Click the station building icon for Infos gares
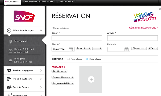This screenshot has width=161, height=96. (10, 61)
